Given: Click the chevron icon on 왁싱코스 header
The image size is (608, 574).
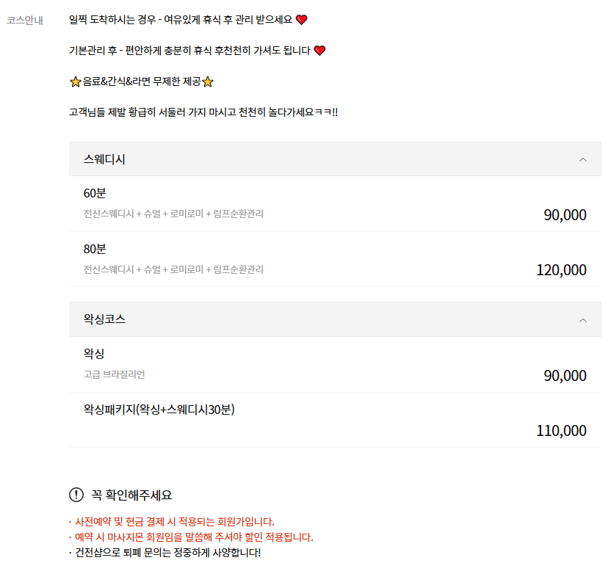Looking at the screenshot, I should pyautogui.click(x=583, y=319).
